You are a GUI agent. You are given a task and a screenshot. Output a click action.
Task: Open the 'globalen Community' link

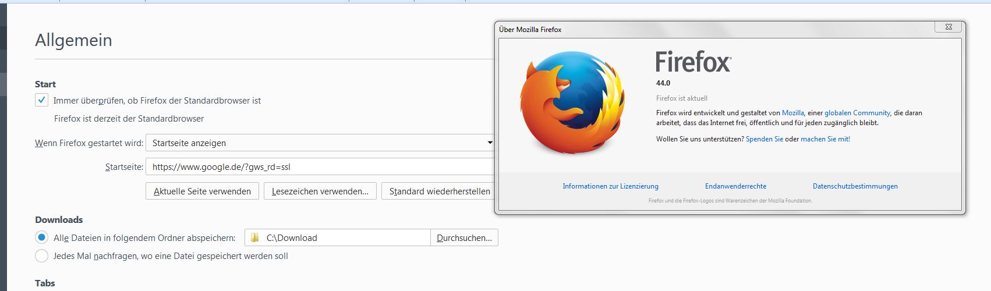coord(857,113)
